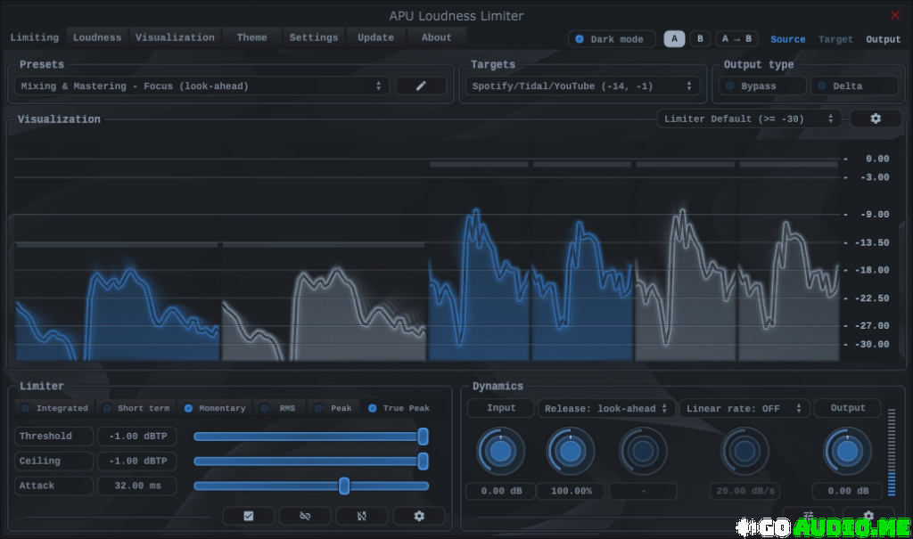Screen dimensions: 913x539
Task: Click the Bypass output button
Action: [761, 86]
